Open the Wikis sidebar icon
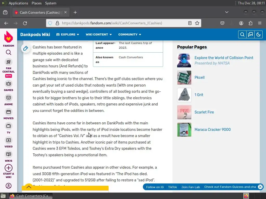The image size is (266, 199). [x=9, y=154]
